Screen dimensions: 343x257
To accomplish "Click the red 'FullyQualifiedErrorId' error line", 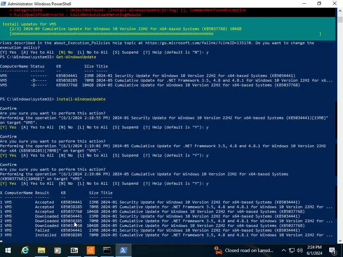I will click(x=75, y=15).
